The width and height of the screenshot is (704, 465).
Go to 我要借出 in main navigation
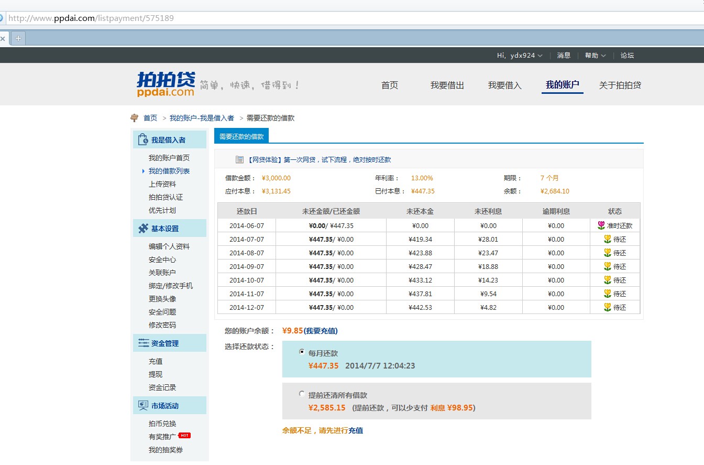coord(447,85)
